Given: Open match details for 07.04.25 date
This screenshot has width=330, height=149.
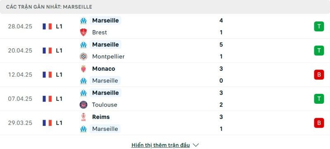Looking at the screenshot, I should click(x=20, y=99).
